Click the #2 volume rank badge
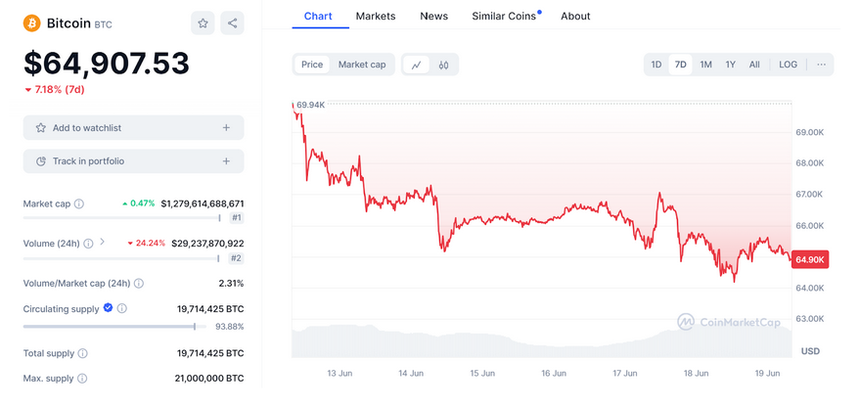 [x=237, y=258]
